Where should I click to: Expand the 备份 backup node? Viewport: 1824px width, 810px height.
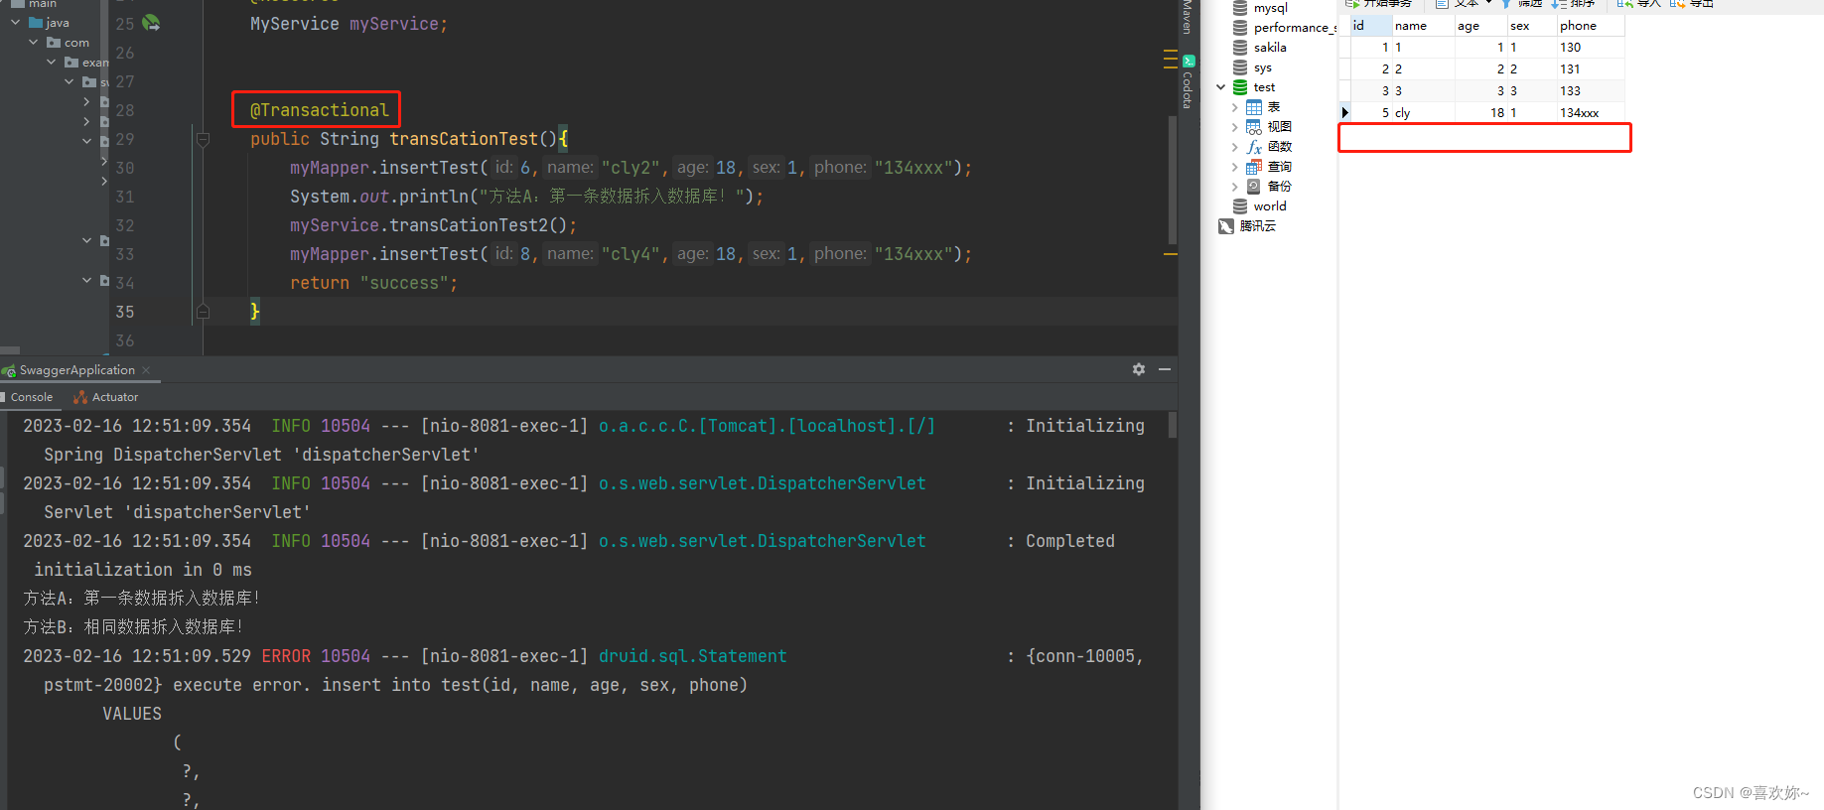coord(1235,187)
